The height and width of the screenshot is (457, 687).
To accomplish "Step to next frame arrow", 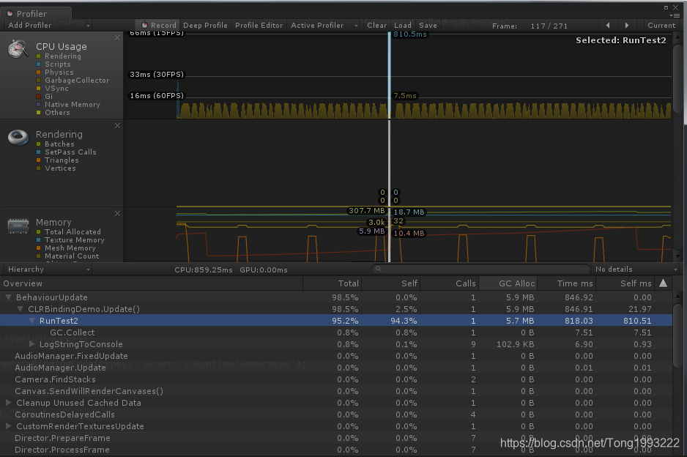I will pos(627,26).
